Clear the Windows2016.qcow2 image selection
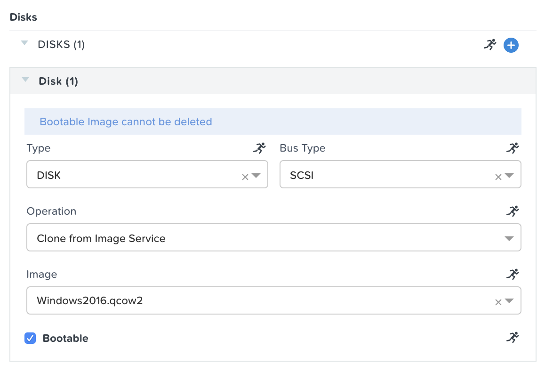 498,302
